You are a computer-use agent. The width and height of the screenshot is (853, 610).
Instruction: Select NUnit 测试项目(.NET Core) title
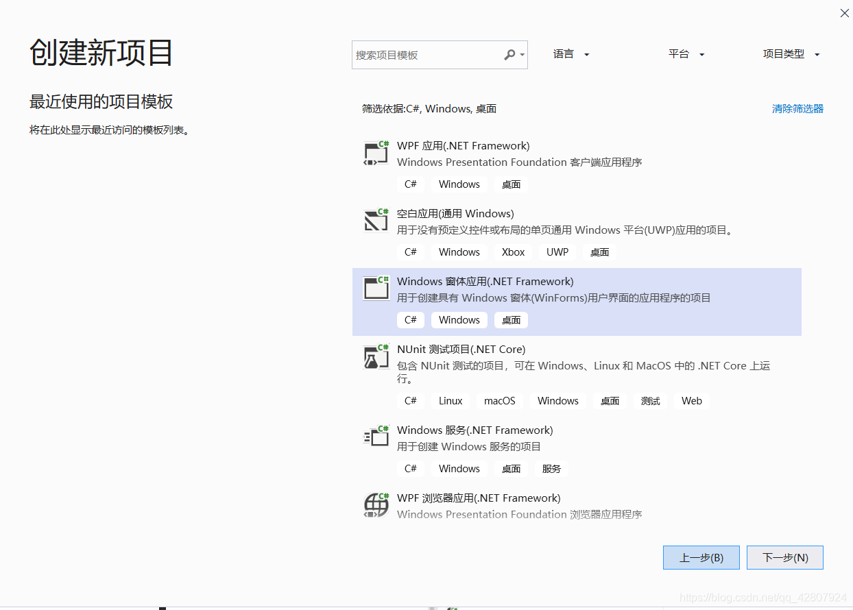[x=461, y=349]
